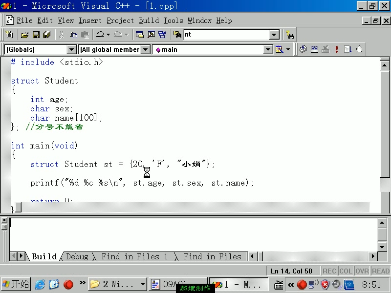Viewport: 391px width, 293px height.
Task: Click the red shield tray icon
Action: click(x=325, y=284)
